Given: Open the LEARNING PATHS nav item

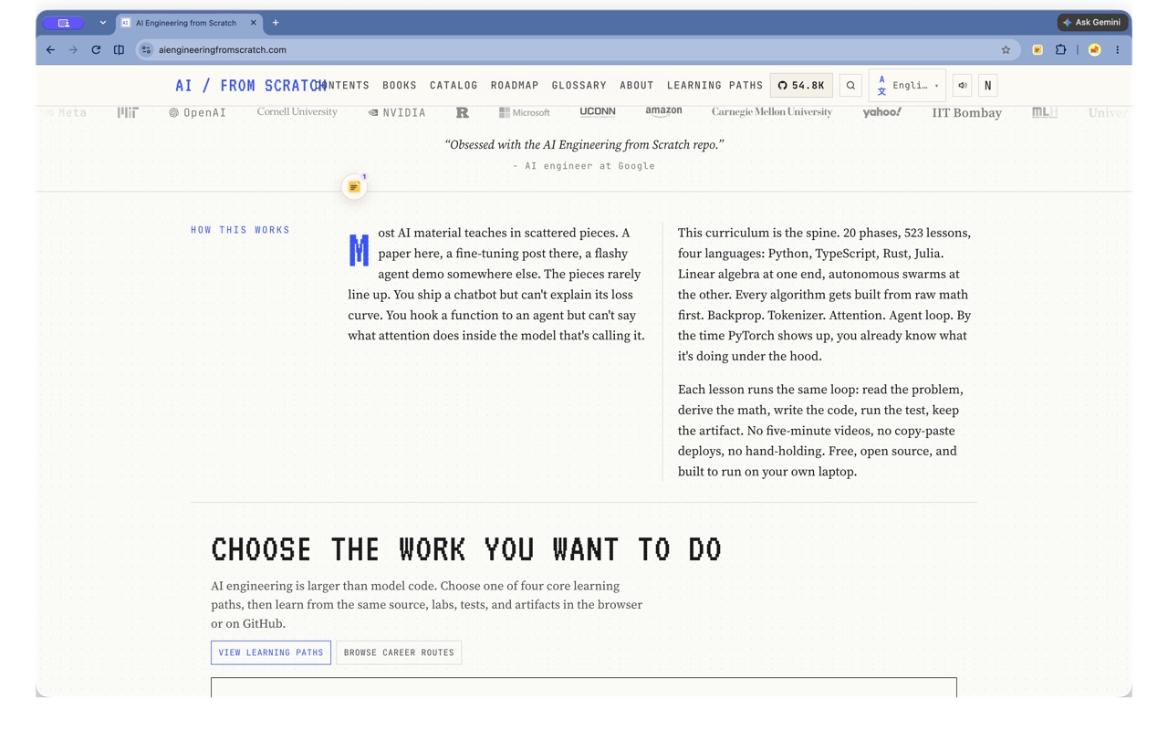Looking at the screenshot, I should (x=714, y=86).
